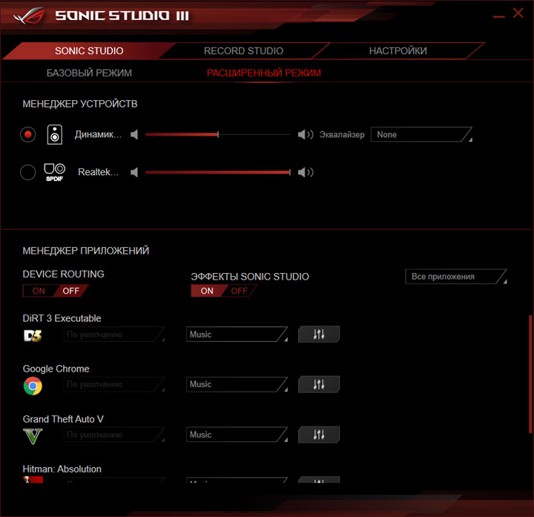Click the ЭФФЕКТЫ SONIC STUDIO label
This screenshot has width=534, height=517.
250,277
